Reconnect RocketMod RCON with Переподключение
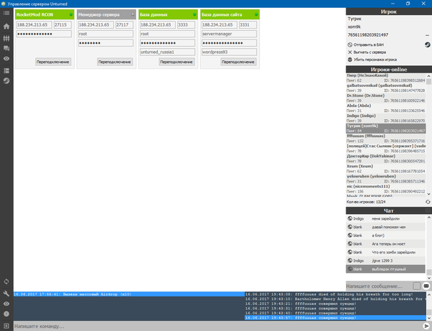The image size is (432, 331). tap(53, 62)
